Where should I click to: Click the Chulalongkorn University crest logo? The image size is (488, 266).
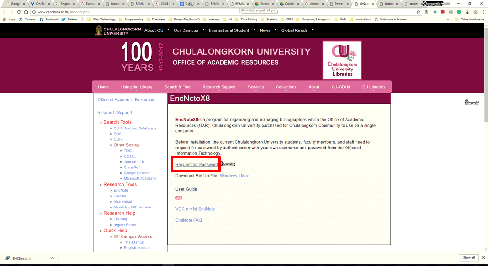tap(99, 30)
